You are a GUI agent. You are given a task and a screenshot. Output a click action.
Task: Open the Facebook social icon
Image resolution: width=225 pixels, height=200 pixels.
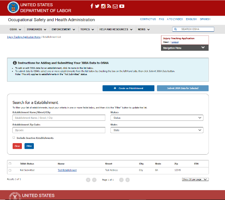tap(92, 6)
